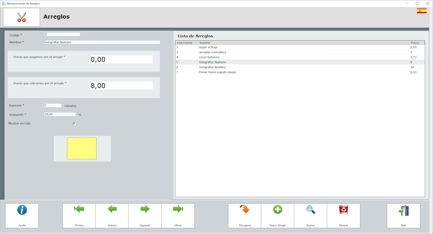This screenshot has width=433, height=234.
Task: Go to previous record with Anterior arrow
Action: (112, 210)
